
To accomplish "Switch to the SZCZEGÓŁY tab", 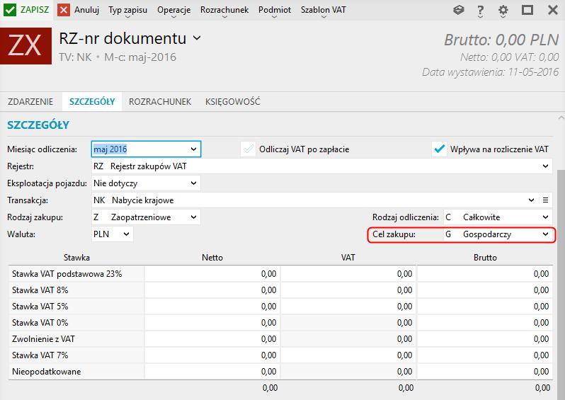I will pos(92,102).
